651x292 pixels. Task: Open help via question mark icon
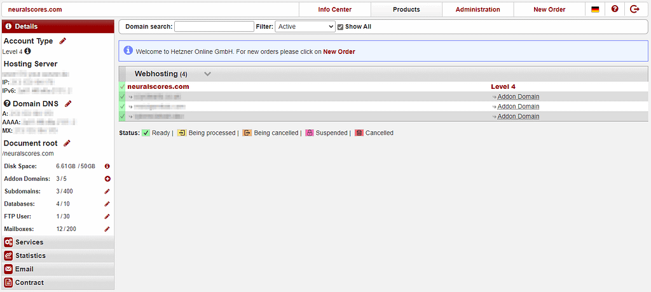pyautogui.click(x=615, y=10)
